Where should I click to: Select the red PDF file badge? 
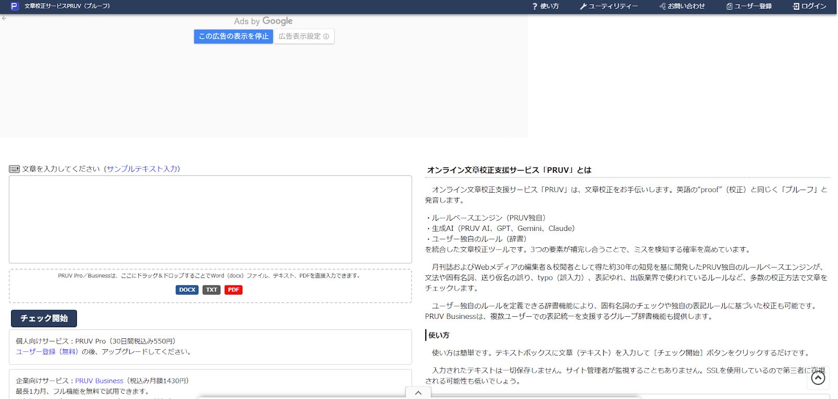[x=234, y=290]
